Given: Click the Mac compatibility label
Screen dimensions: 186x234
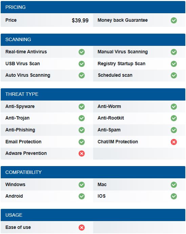Looking at the screenshot, I should click(102, 184).
